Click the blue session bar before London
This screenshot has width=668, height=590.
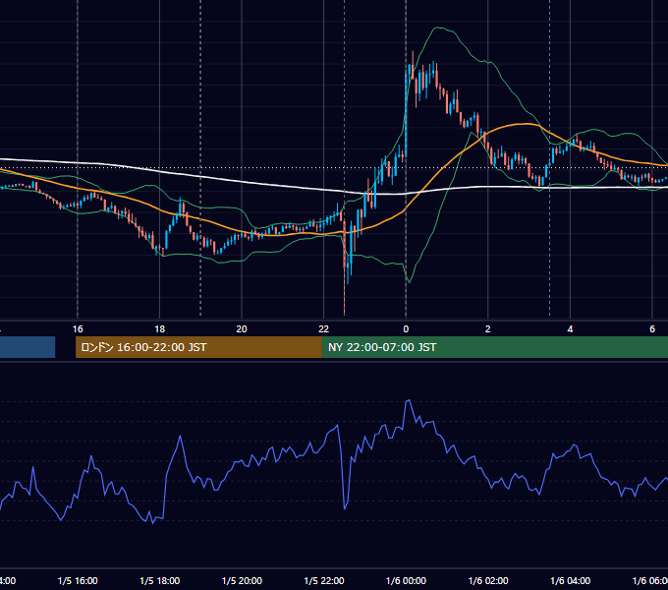28,347
